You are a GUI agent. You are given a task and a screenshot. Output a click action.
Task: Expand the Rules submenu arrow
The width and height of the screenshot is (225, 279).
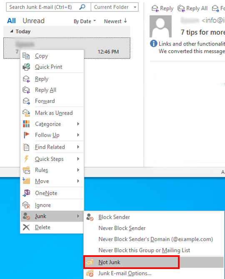coord(78,170)
